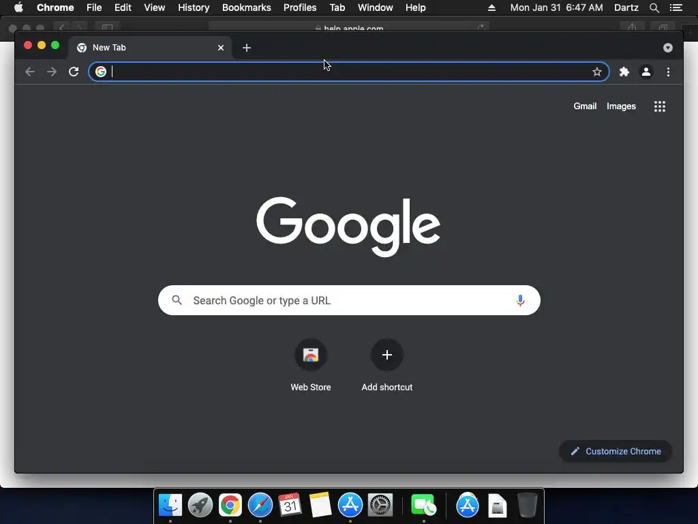Open Chrome three-dot menu
Image resolution: width=698 pixels, height=524 pixels.
point(668,72)
